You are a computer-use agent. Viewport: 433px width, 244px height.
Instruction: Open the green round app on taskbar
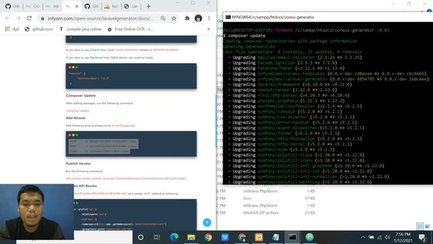(x=310, y=237)
